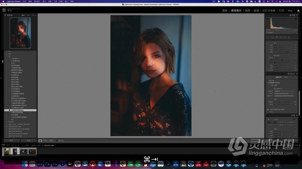Image resolution: width=302 pixels, height=169 pixels.
Task: Adjust the Sharpening Amount slider
Action: coord(282,45)
